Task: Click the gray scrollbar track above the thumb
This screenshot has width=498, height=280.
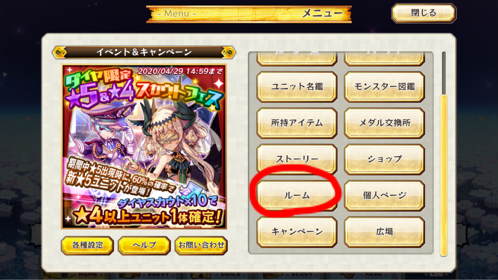Action: [x=444, y=73]
